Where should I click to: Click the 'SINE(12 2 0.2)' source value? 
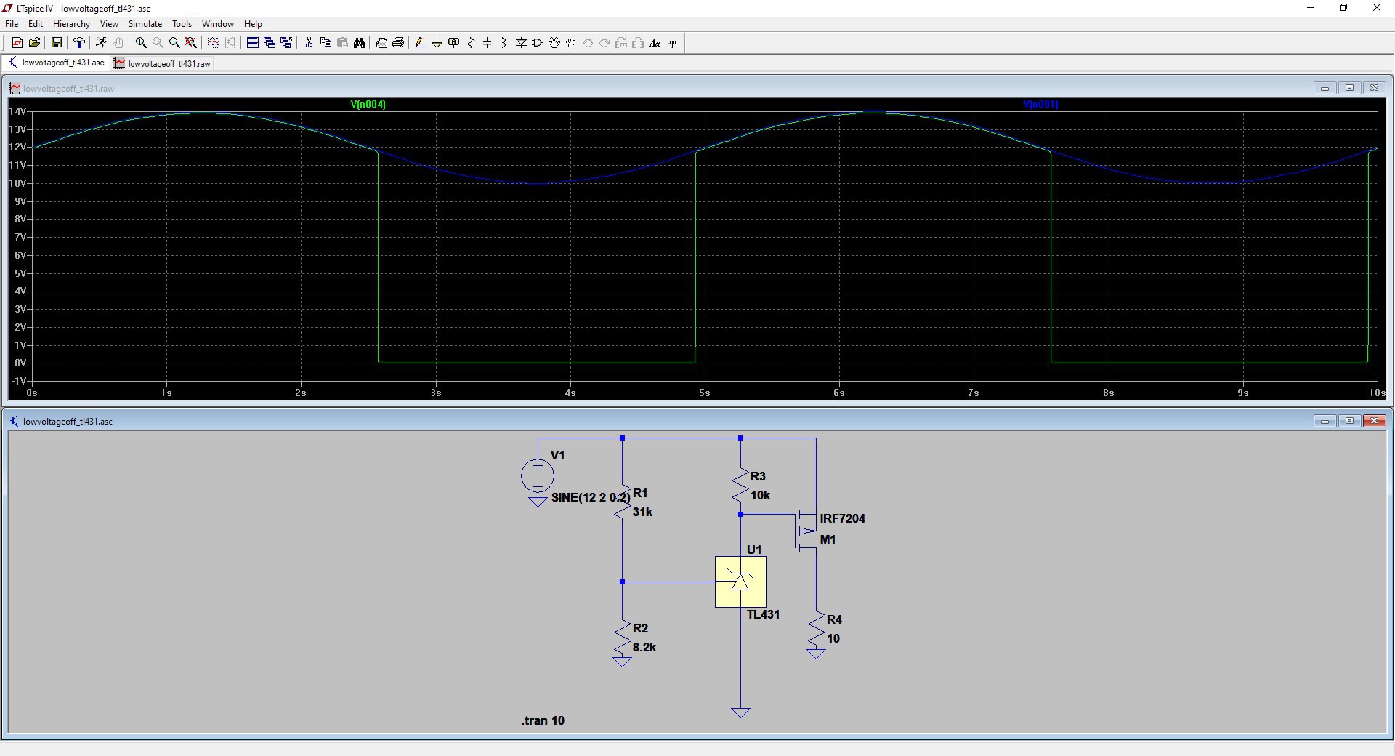(x=591, y=497)
